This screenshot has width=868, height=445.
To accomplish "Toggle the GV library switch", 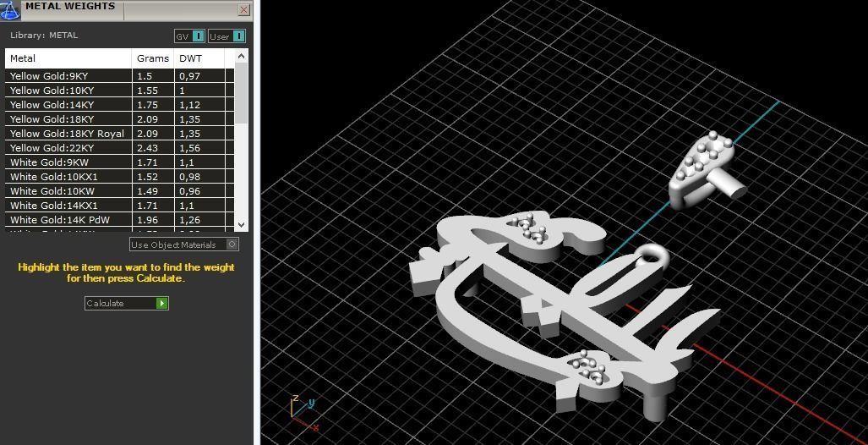I will pos(190,36).
